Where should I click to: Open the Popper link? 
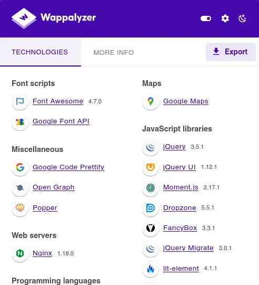45,208
